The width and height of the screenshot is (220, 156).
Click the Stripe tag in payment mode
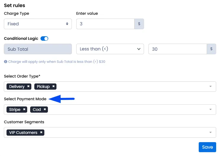tap(15, 109)
